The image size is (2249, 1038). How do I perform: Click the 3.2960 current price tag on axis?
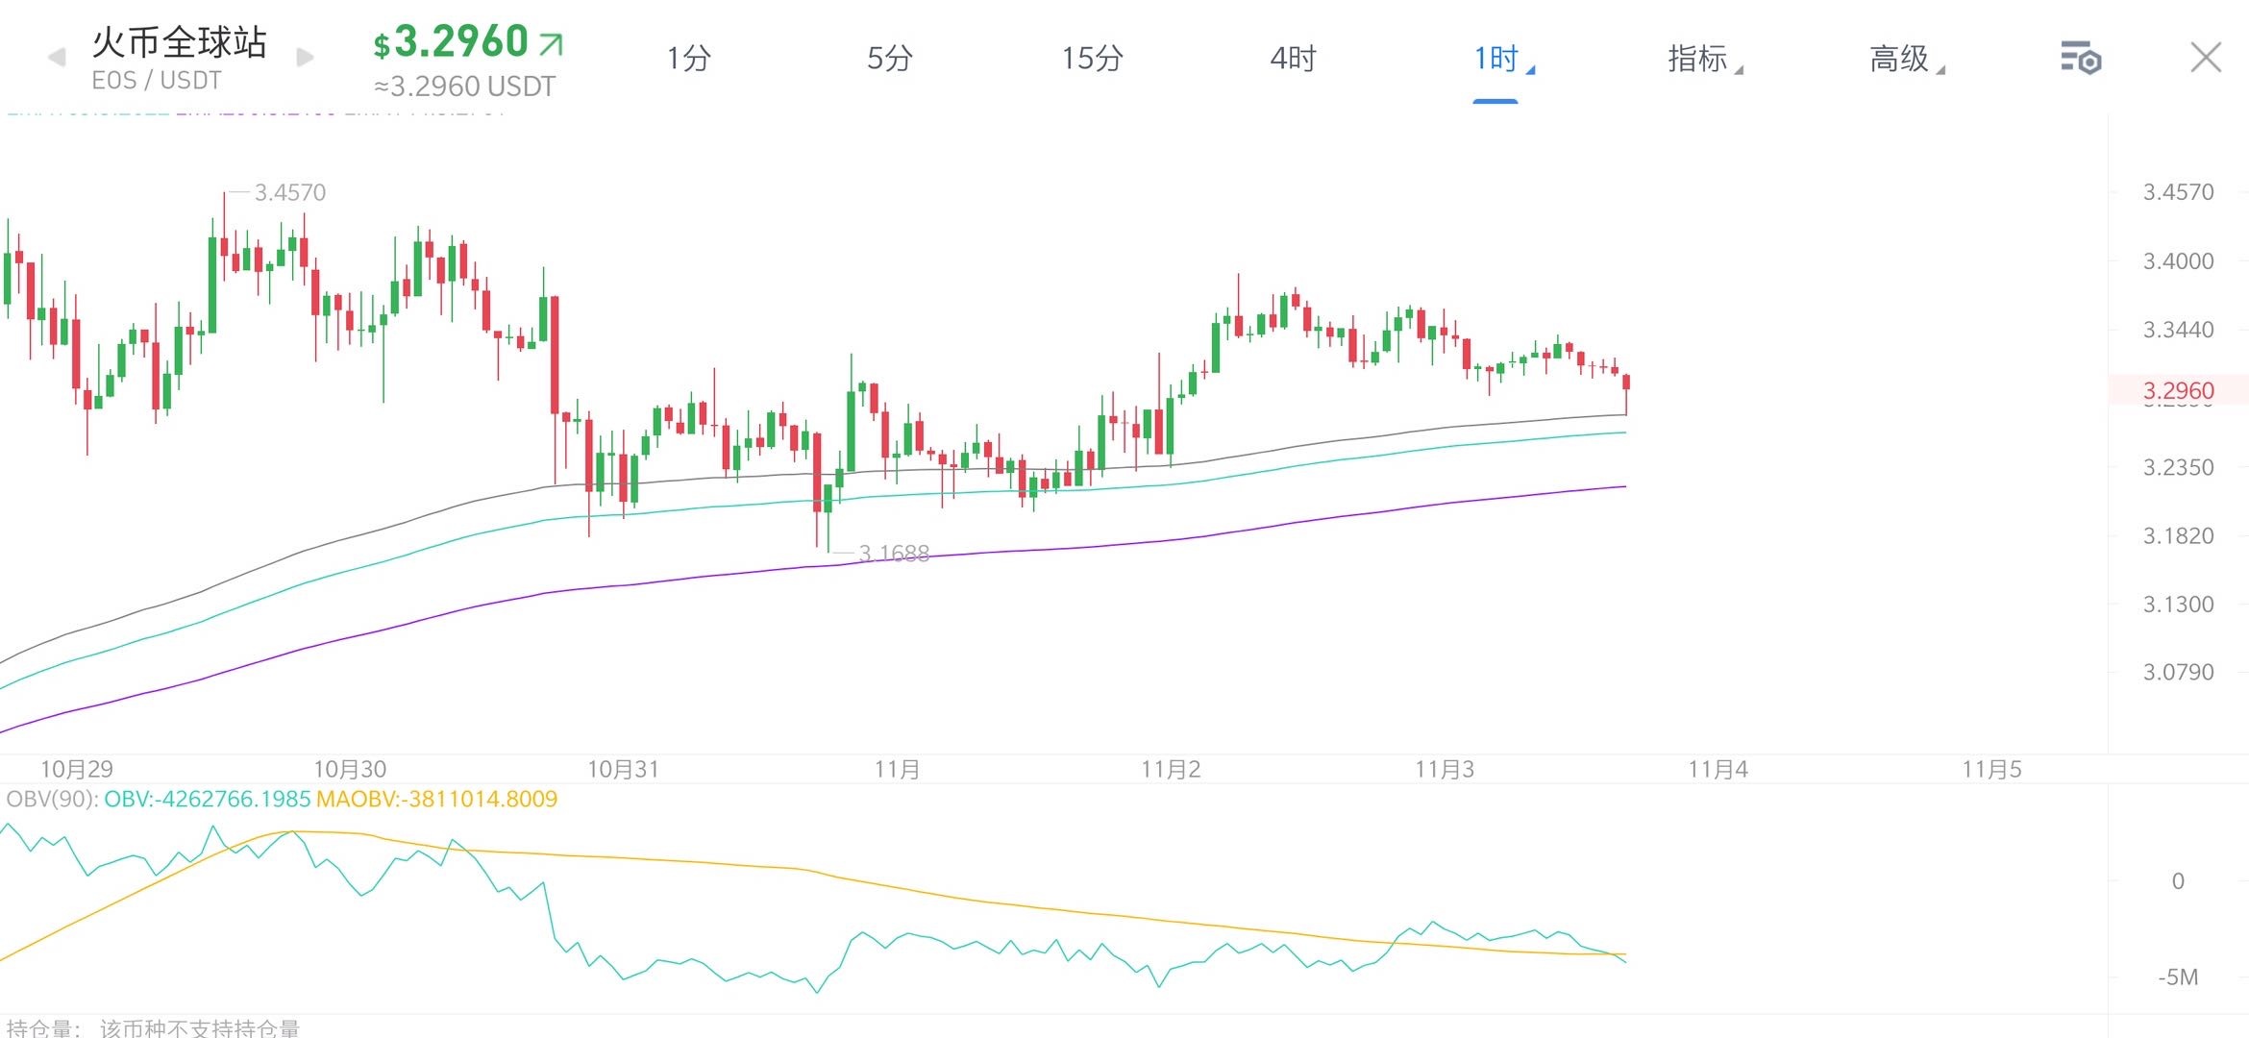2178,390
